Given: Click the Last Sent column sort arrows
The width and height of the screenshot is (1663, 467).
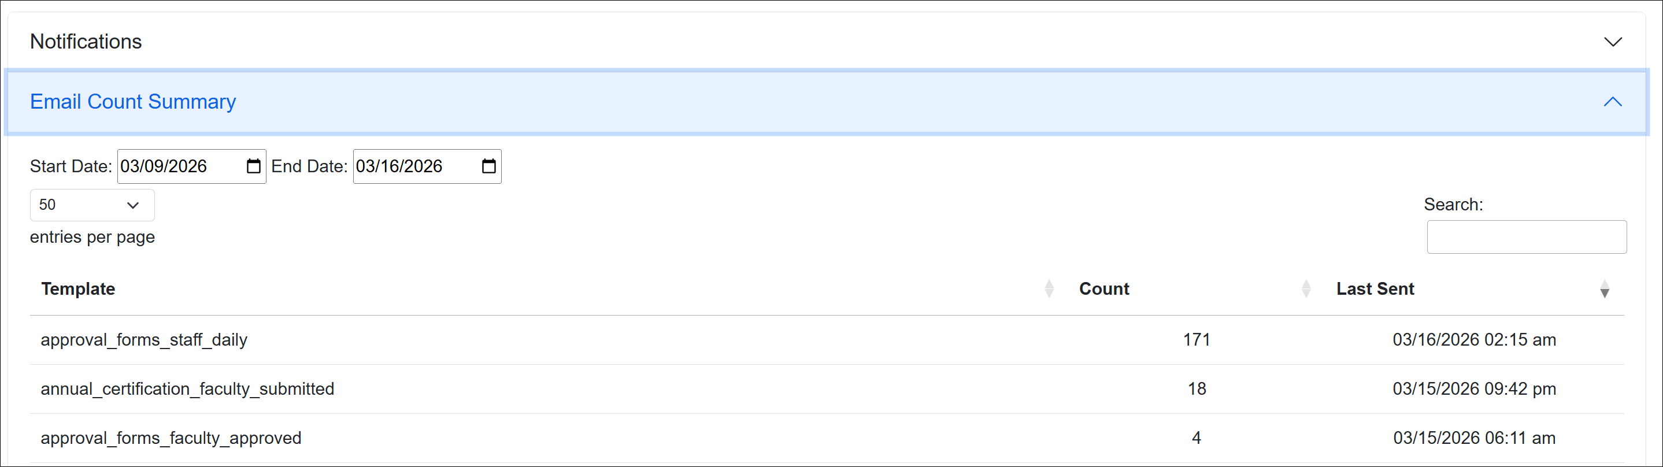Looking at the screenshot, I should point(1604,289).
